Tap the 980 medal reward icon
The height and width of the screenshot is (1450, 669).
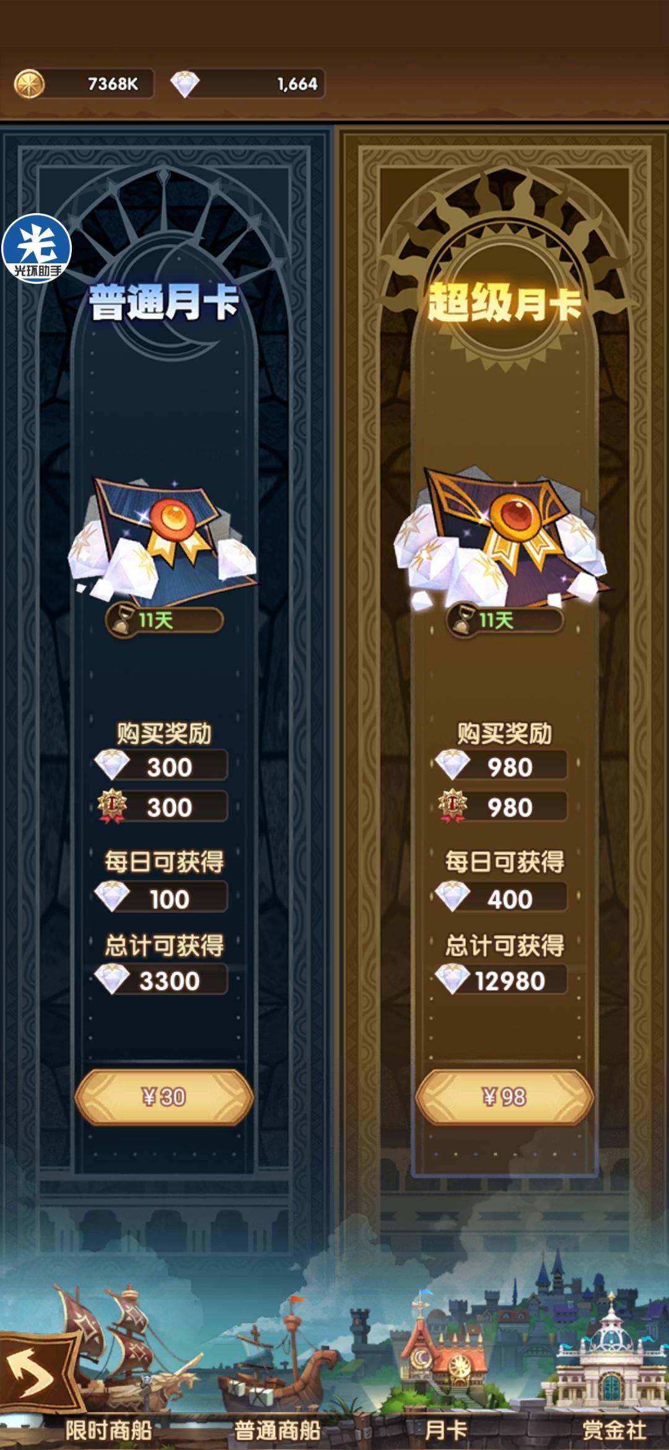[452, 806]
